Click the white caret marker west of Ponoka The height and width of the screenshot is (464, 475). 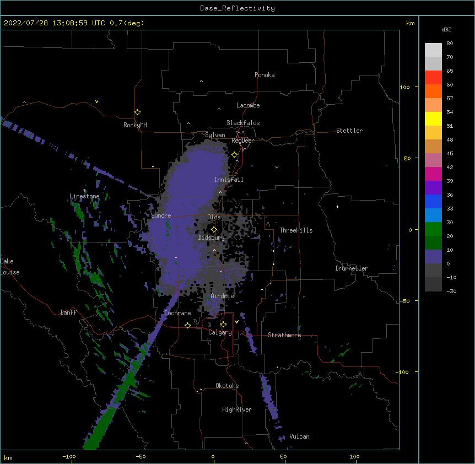[x=201, y=81]
